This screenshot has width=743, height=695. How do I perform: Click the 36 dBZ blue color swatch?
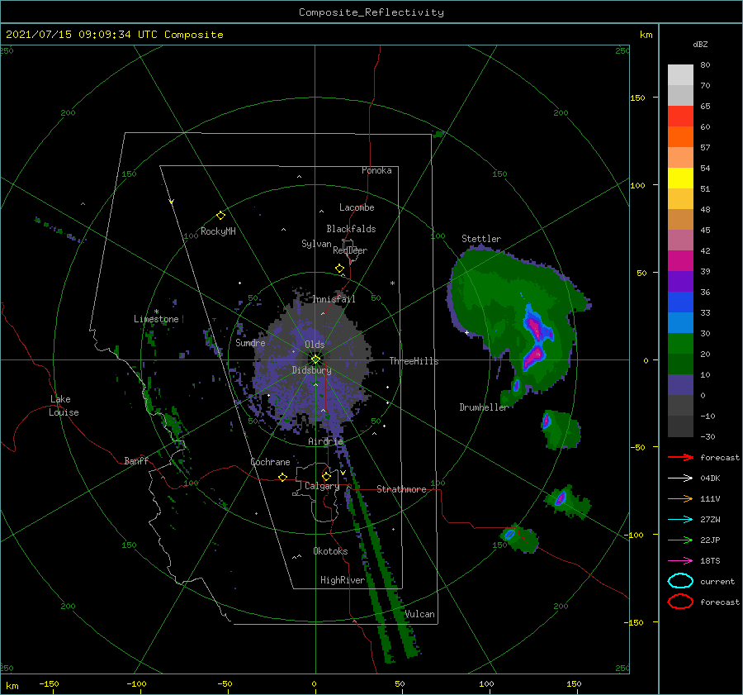(x=680, y=302)
